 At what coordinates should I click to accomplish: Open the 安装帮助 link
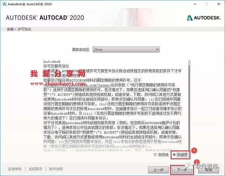[x=15, y=169]
